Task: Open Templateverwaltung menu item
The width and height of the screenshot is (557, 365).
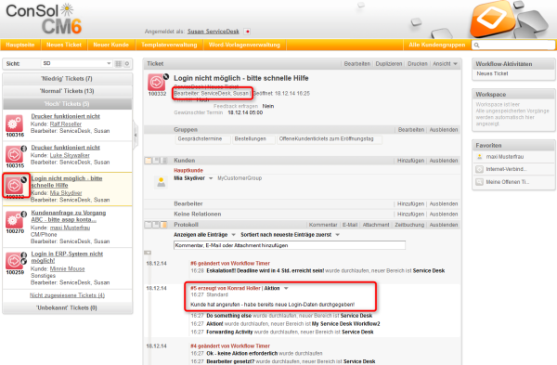Action: (169, 45)
